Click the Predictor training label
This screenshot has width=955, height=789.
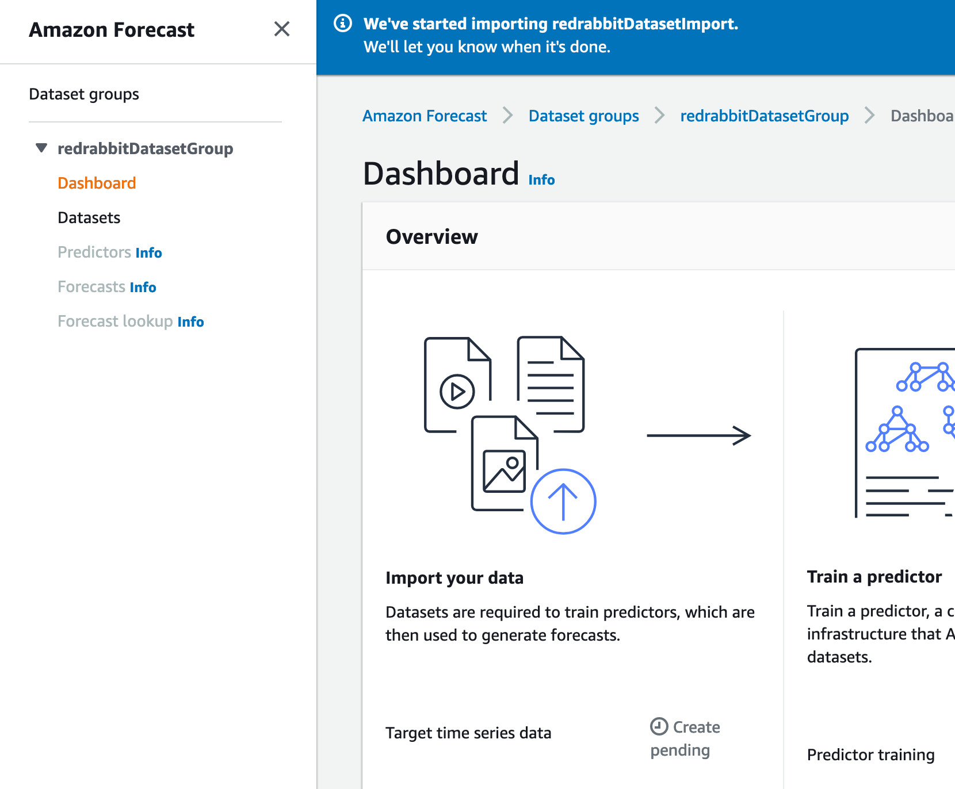point(870,754)
